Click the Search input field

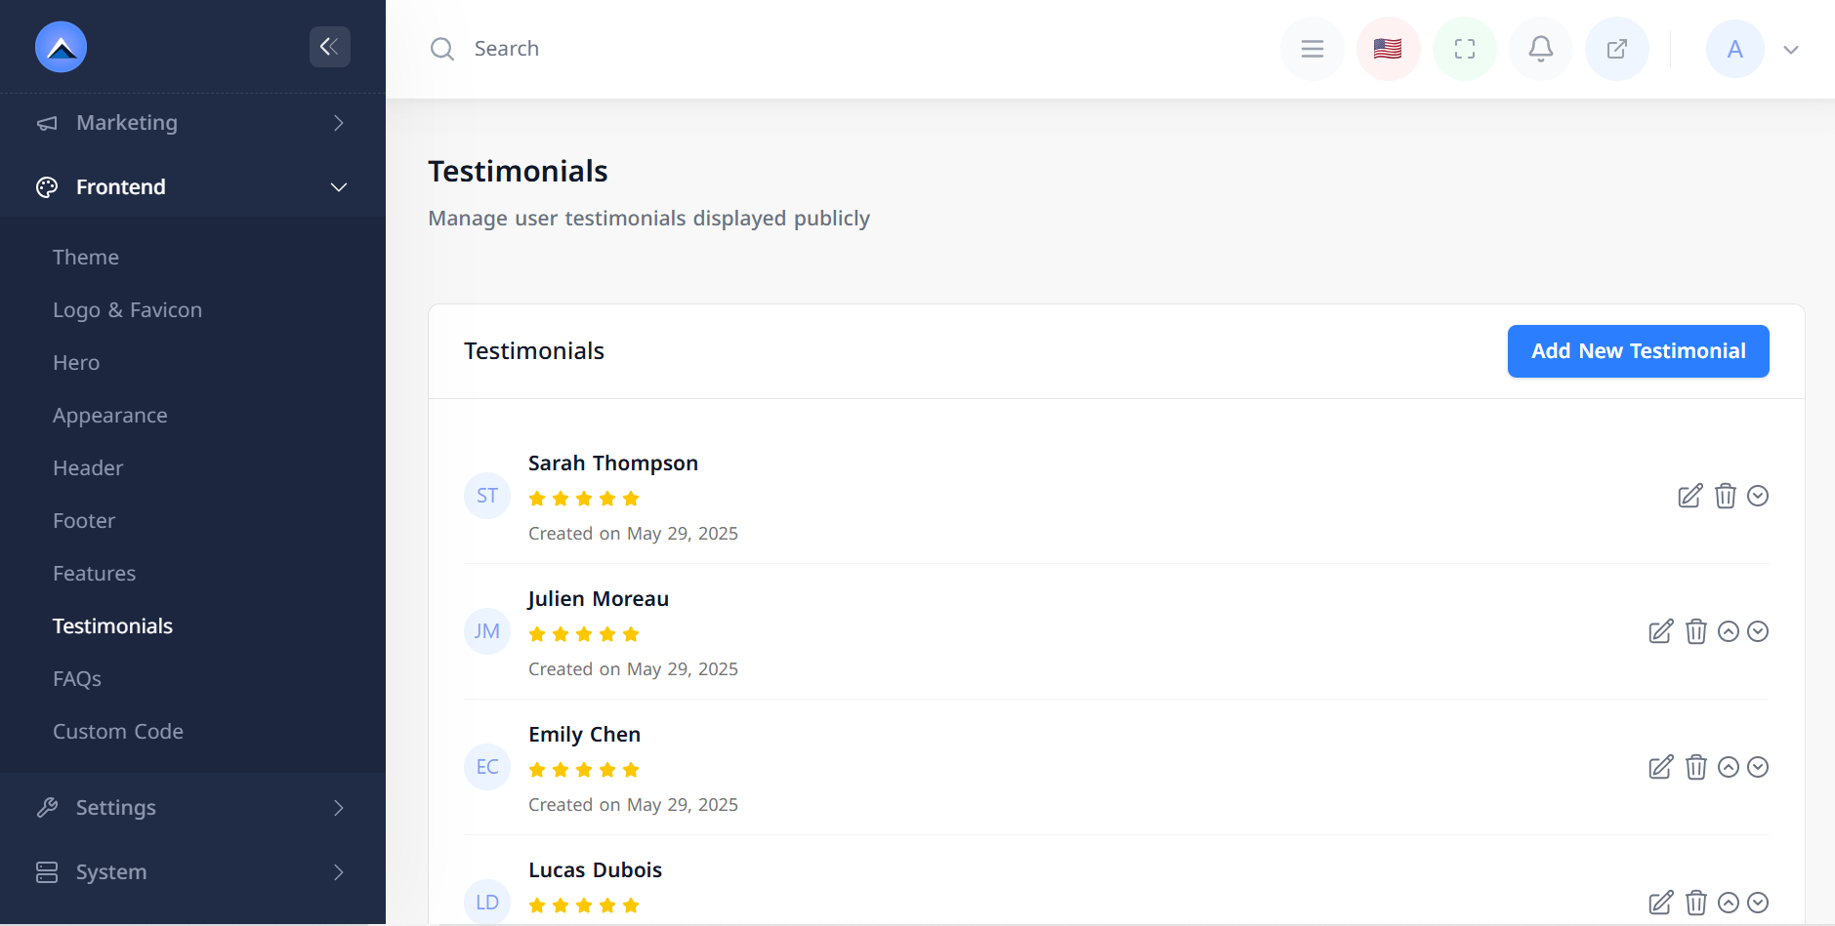click(x=684, y=49)
